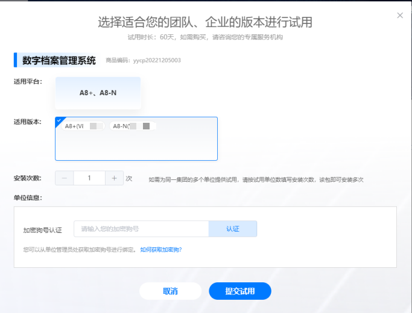The image size is (412, 313).
Task: Decrease install count with minus button
Action: (65, 178)
